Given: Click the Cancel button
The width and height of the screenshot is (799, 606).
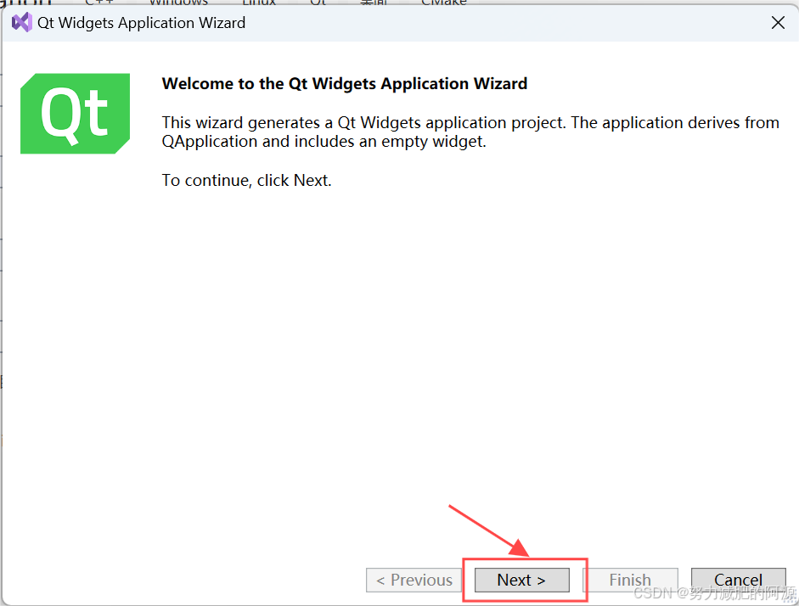Looking at the screenshot, I should 739,580.
